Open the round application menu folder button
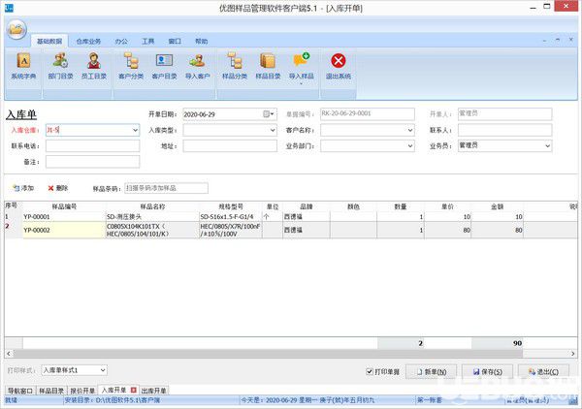This screenshot has width=582, height=409. tap(16, 29)
